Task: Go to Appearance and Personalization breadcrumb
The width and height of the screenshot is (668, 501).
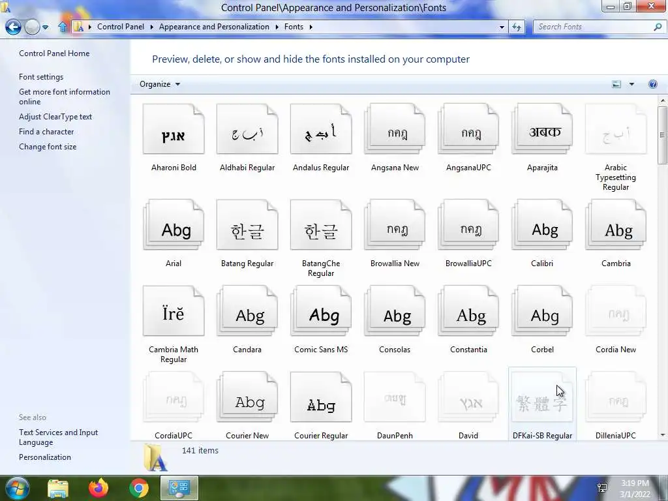Action: point(214,26)
